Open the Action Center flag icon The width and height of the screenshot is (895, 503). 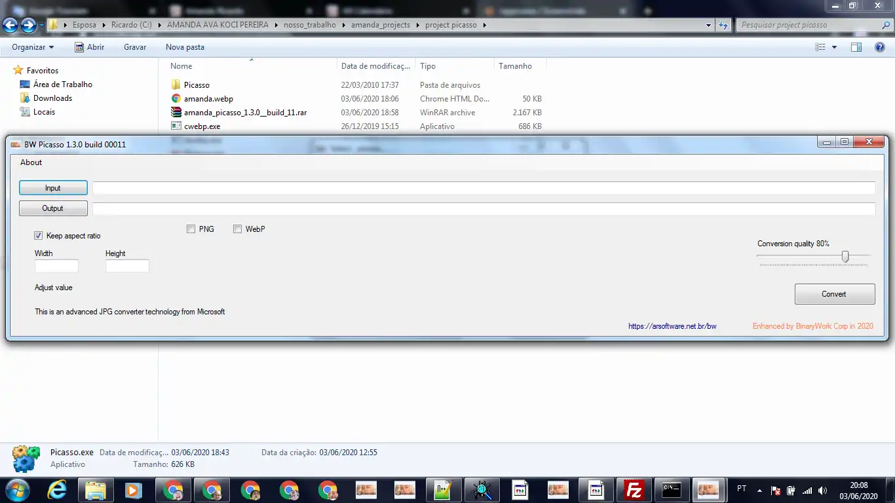click(776, 490)
